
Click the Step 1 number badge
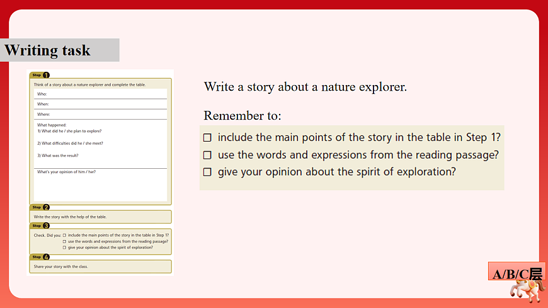46,75
